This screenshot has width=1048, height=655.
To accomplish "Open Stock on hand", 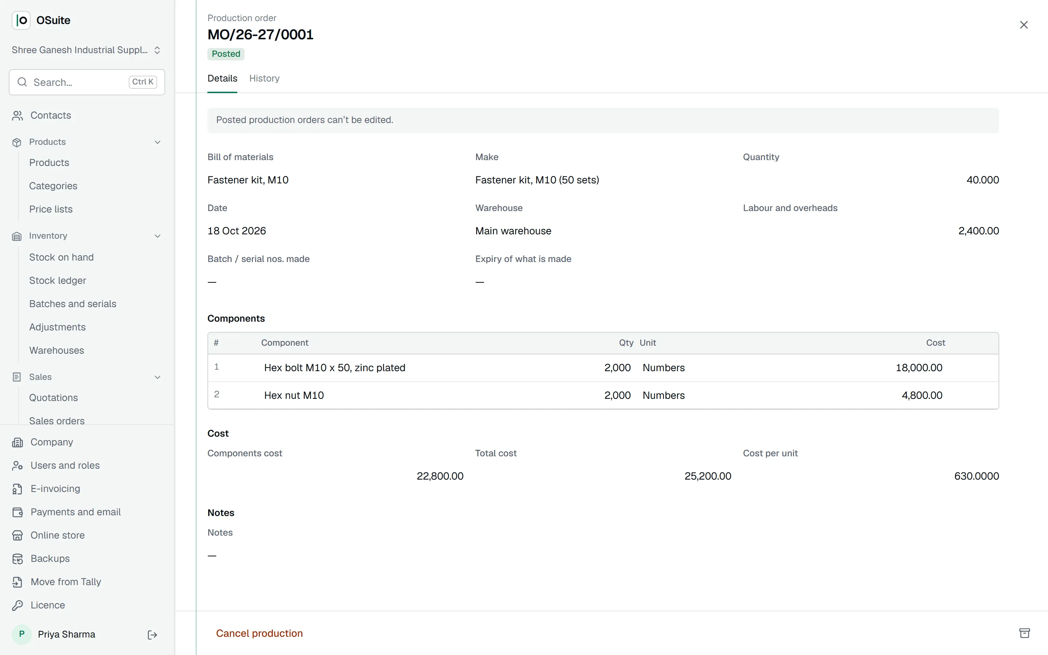I will [61, 257].
